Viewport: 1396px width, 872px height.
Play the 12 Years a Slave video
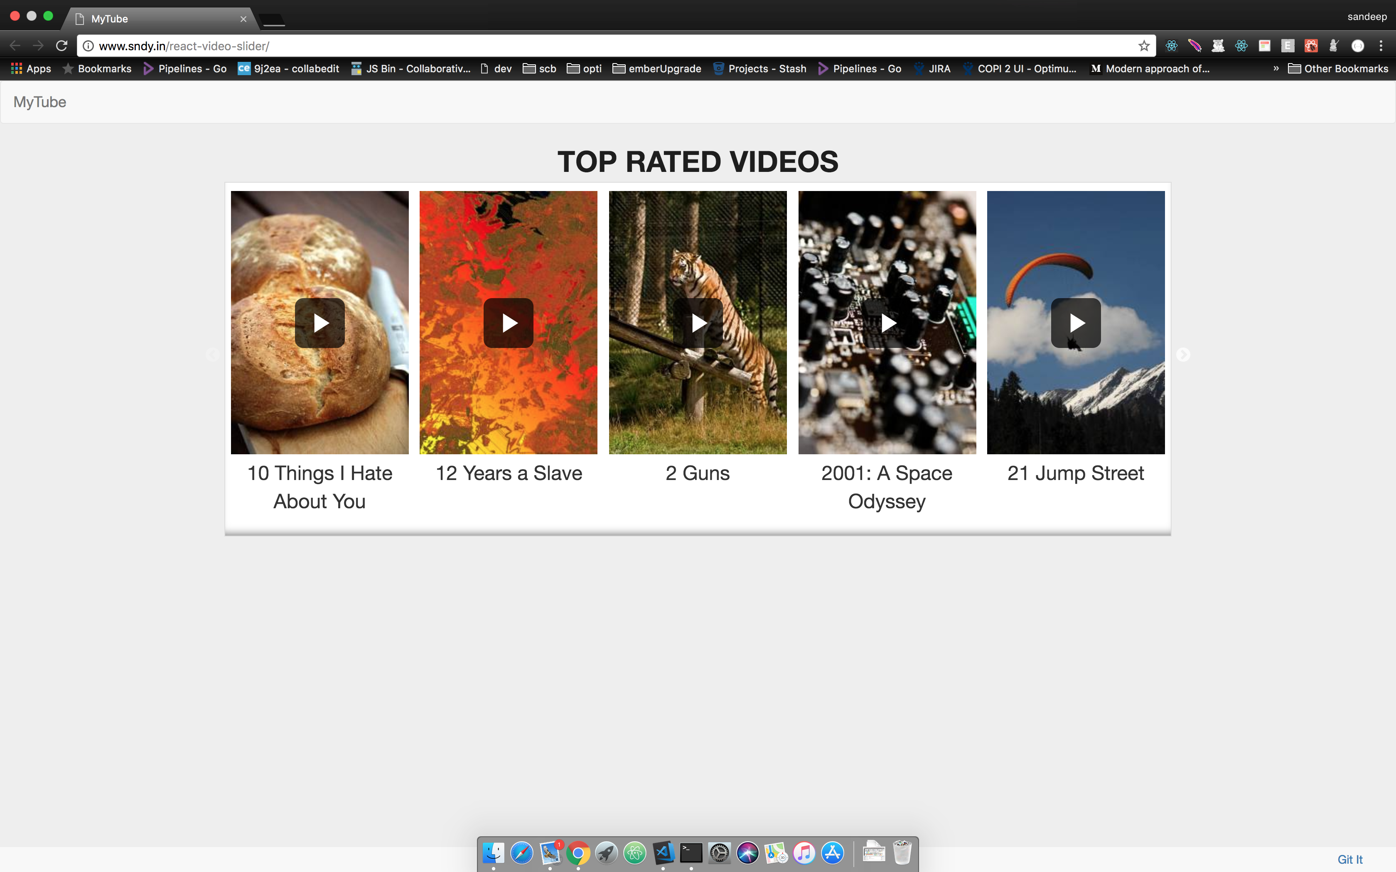click(508, 323)
